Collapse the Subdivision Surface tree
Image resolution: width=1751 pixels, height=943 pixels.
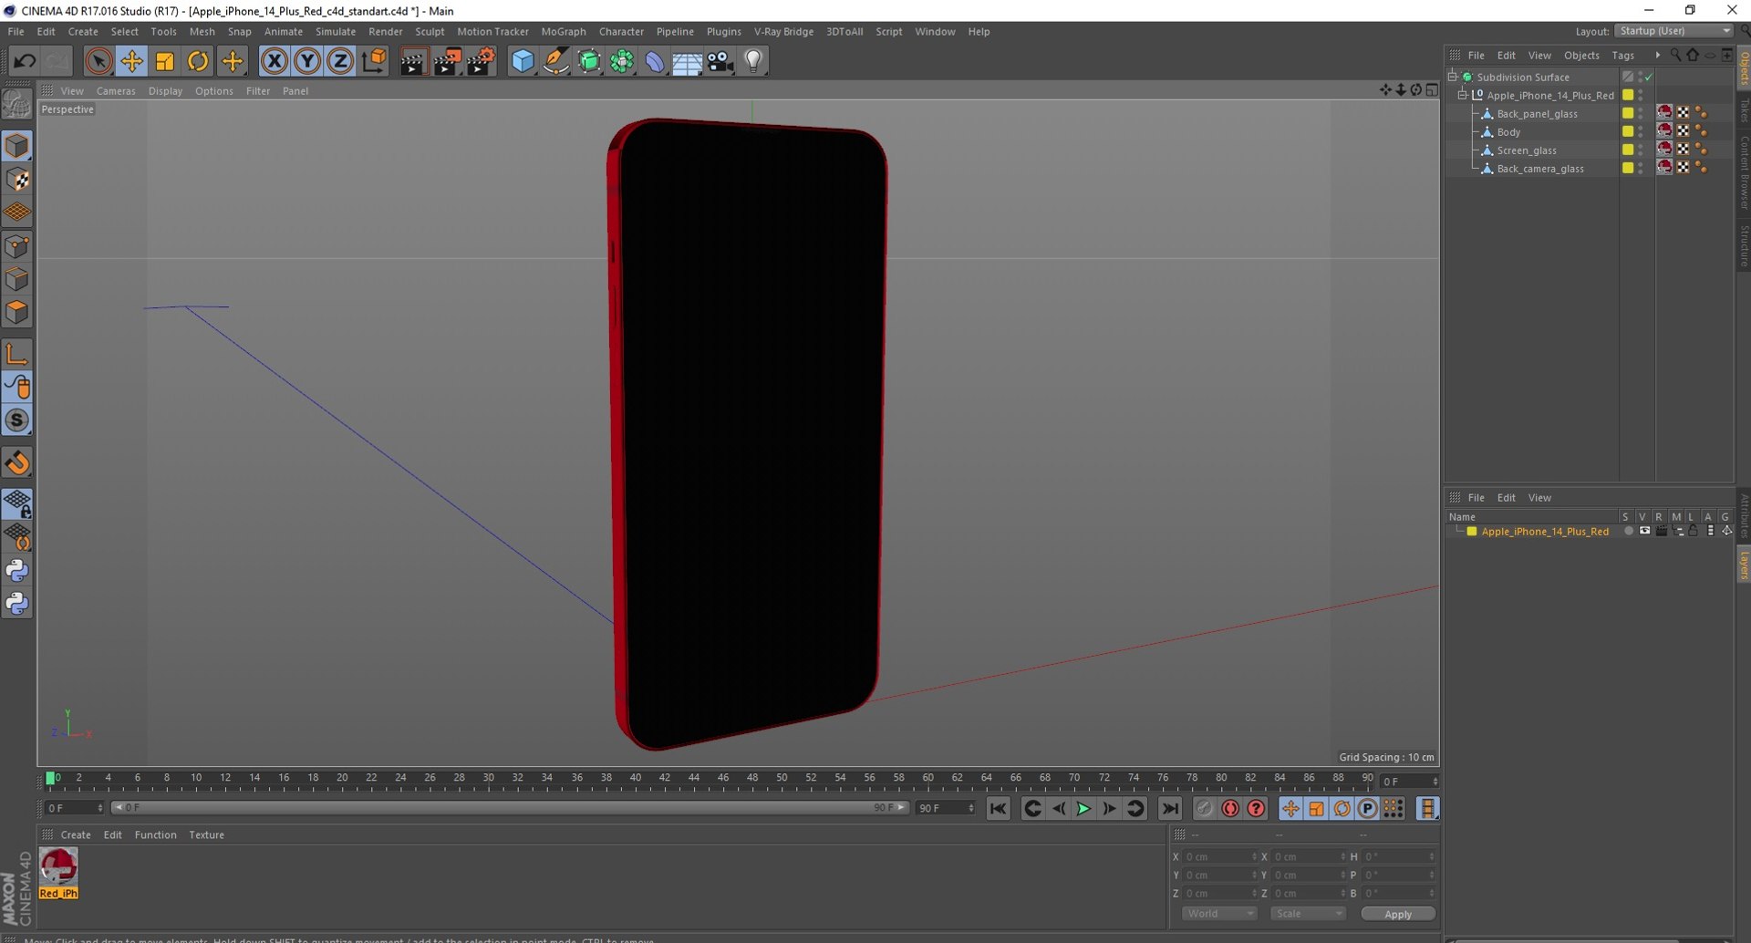[1453, 77]
